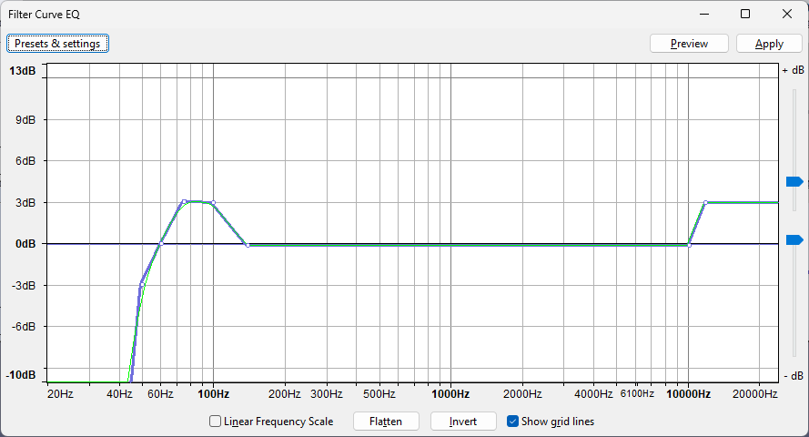Viewport: 809px width, 437px height.
Task: Minimize the Filter Curve EQ window
Action: pos(704,14)
